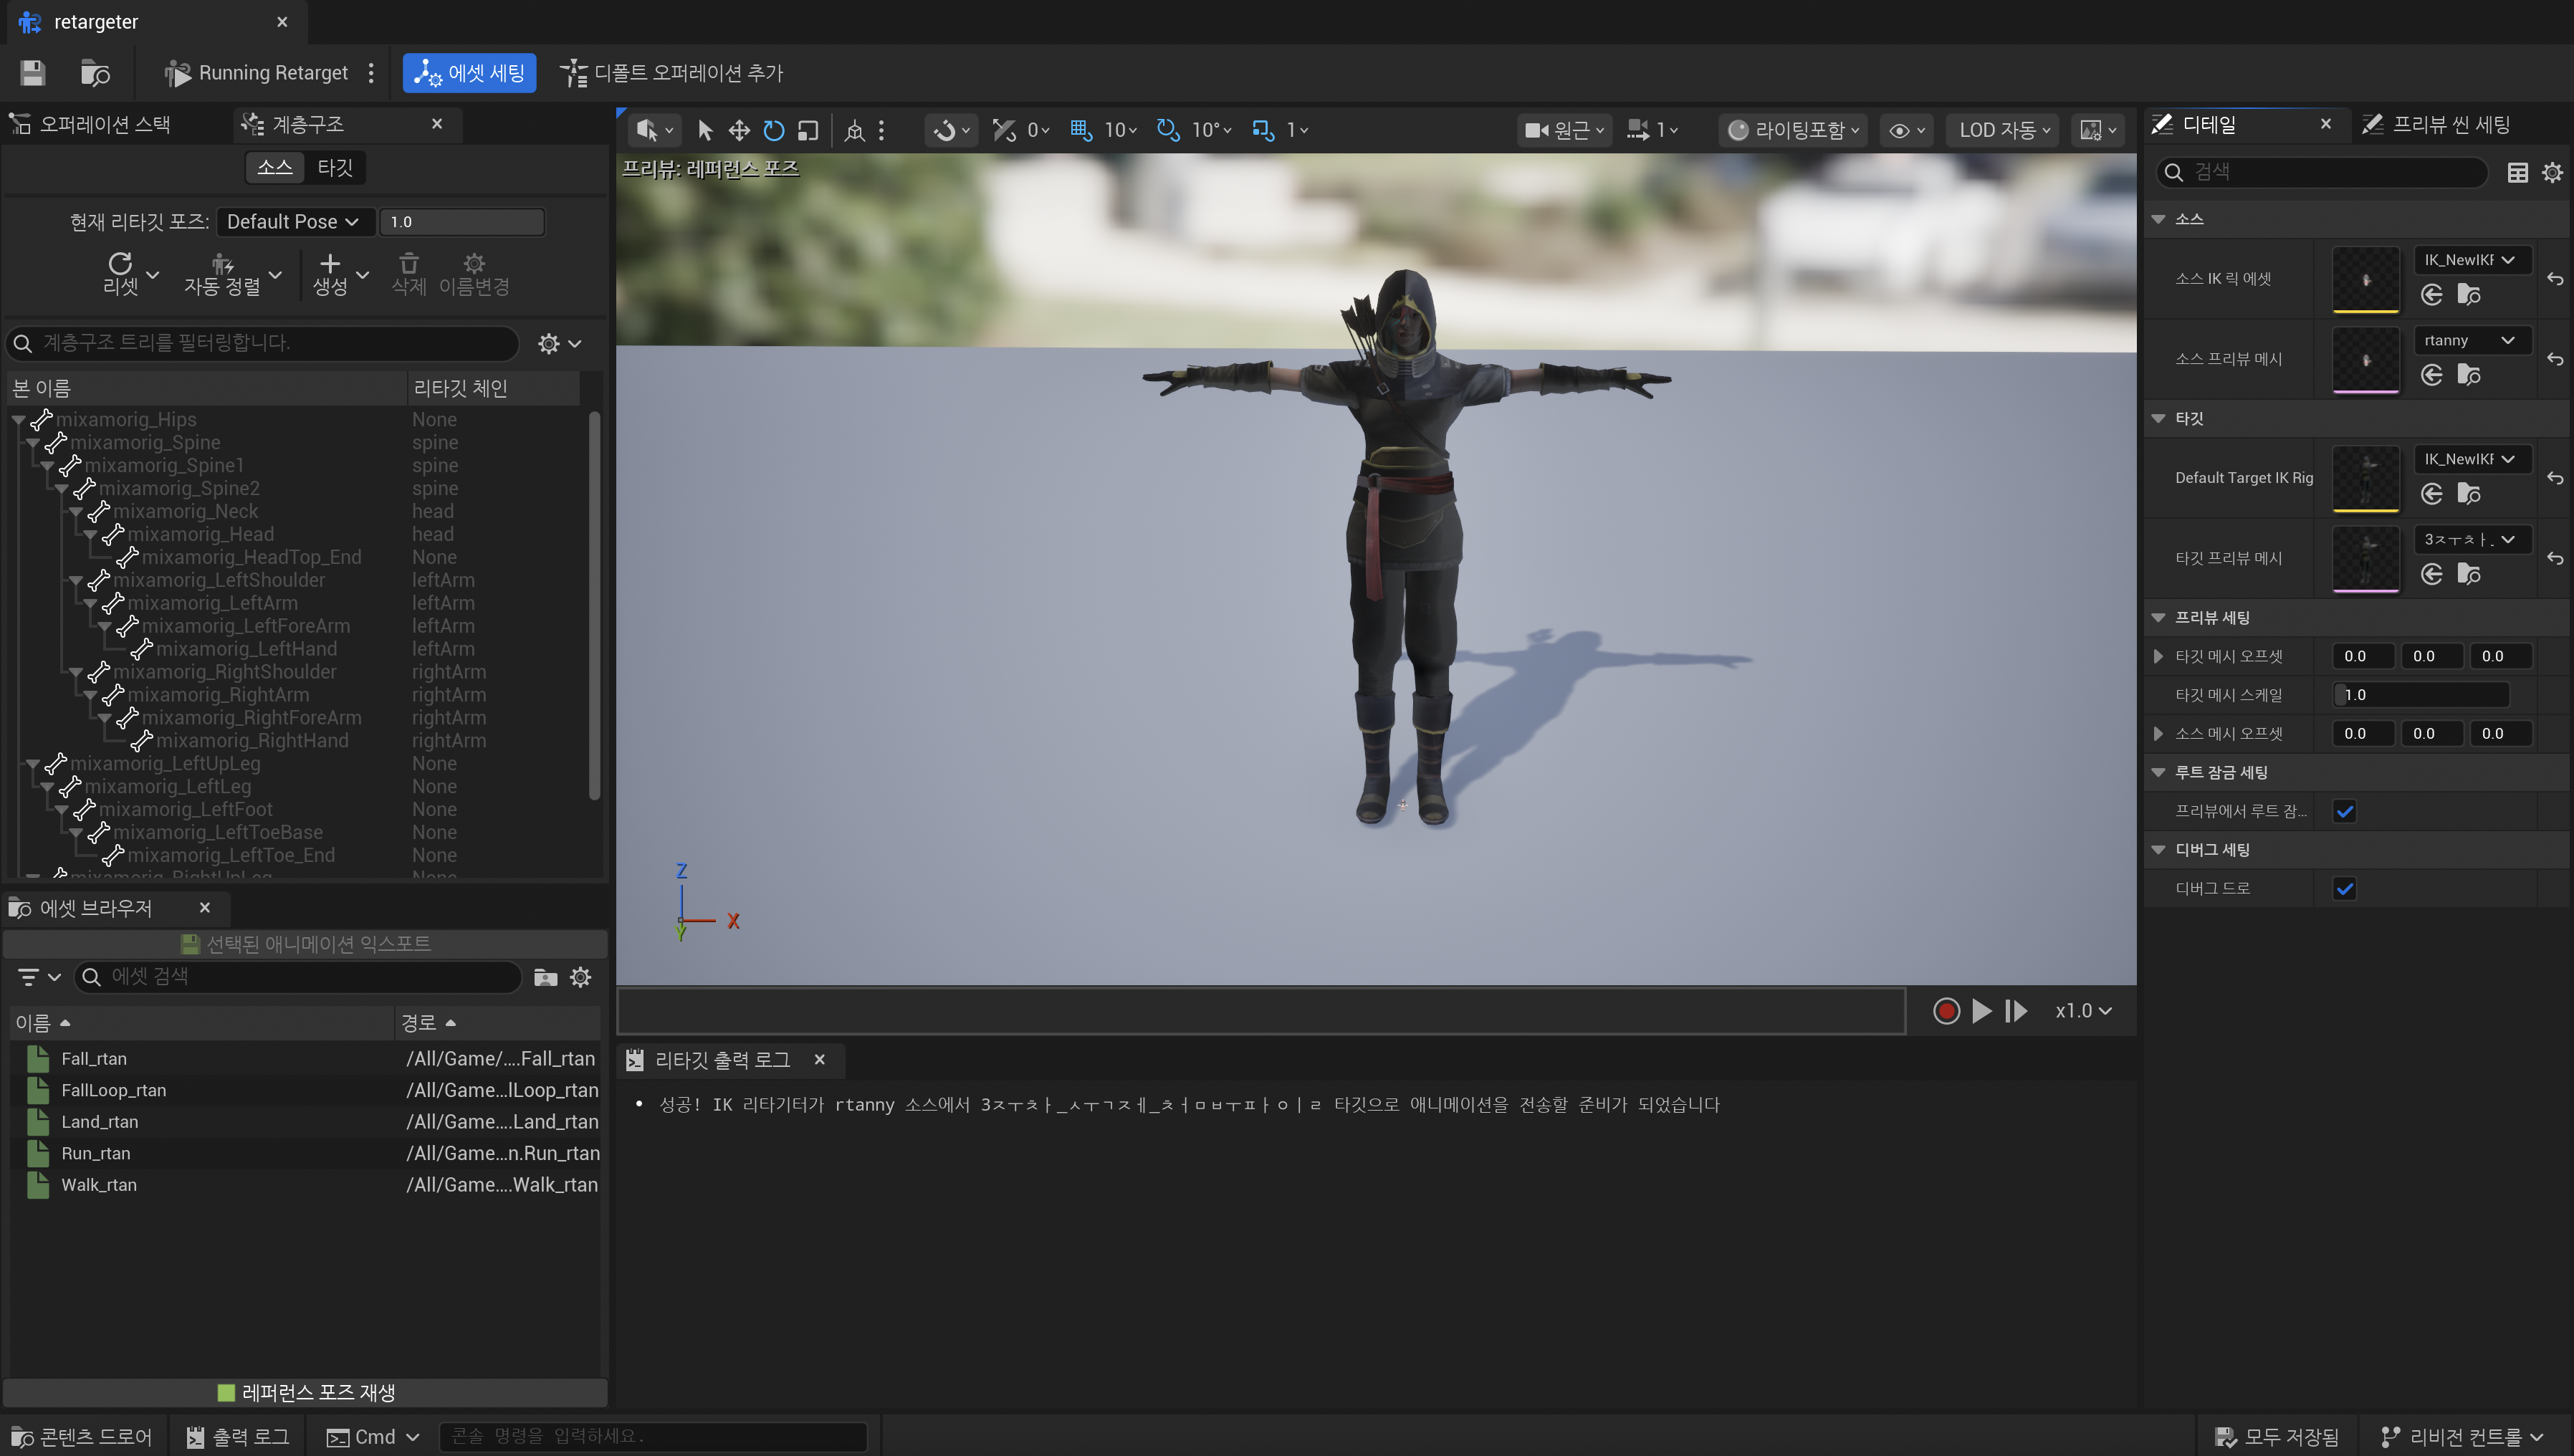Open the Default Pose dropdown

pyautogui.click(x=295, y=221)
